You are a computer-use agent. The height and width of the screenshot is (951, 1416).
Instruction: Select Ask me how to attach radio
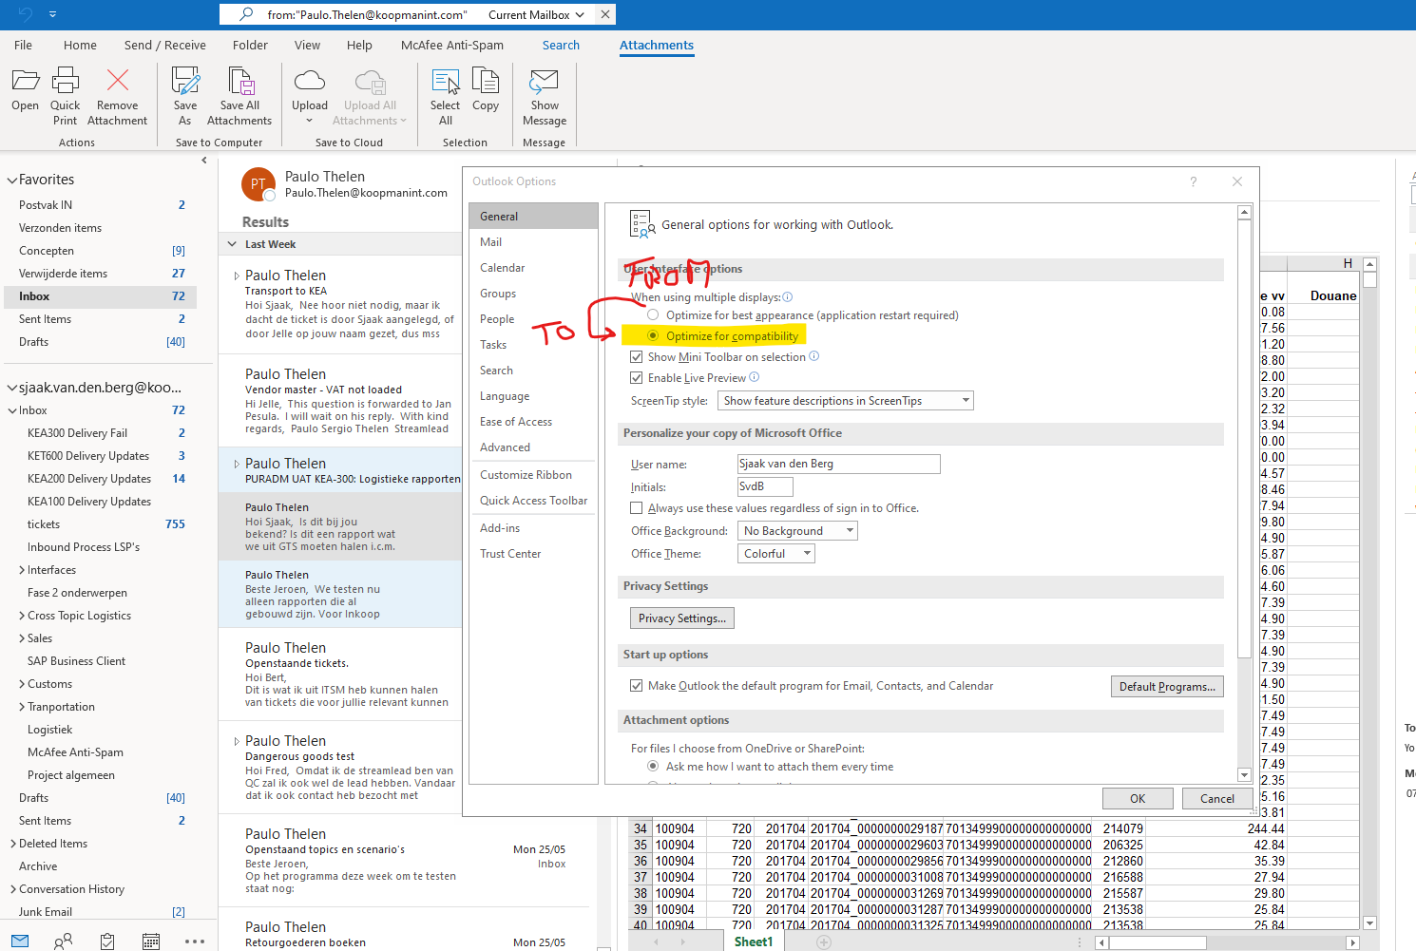[653, 767]
